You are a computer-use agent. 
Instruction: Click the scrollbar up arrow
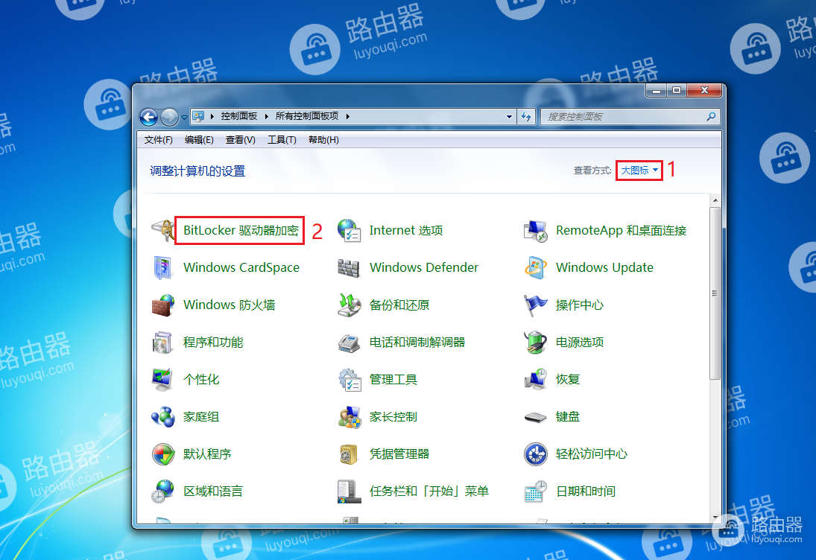tap(715, 200)
